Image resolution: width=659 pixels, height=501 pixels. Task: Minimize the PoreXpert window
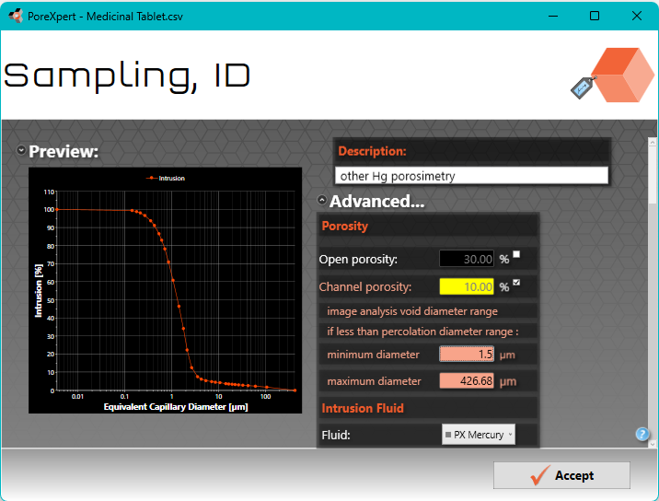[x=553, y=16]
